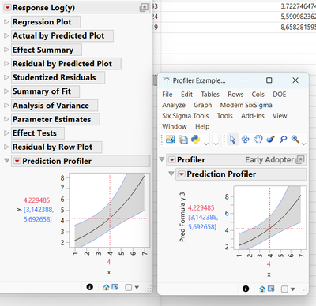Expand the Residual by Predicted Plot section
Screen dimensions: 316x306
(6, 64)
